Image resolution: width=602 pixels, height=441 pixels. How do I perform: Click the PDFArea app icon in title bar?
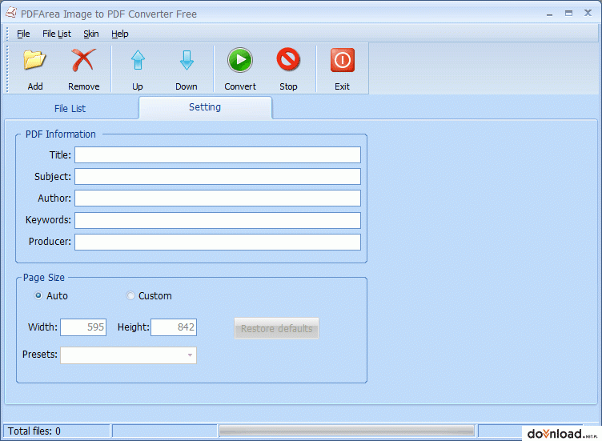pos(11,13)
